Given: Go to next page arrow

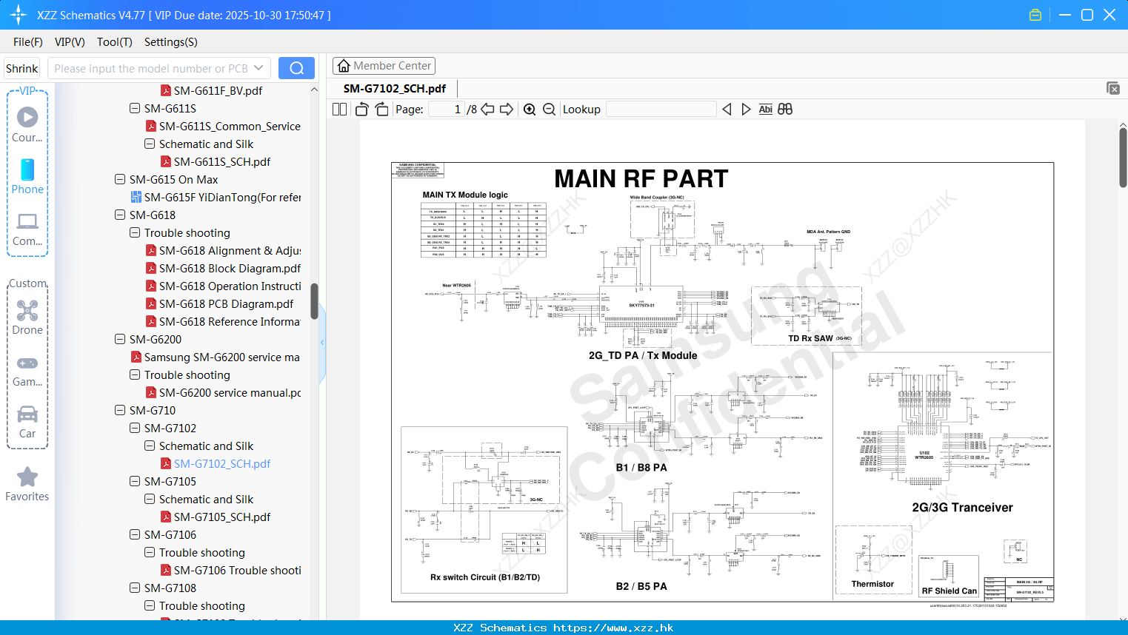Looking at the screenshot, I should pyautogui.click(x=507, y=109).
